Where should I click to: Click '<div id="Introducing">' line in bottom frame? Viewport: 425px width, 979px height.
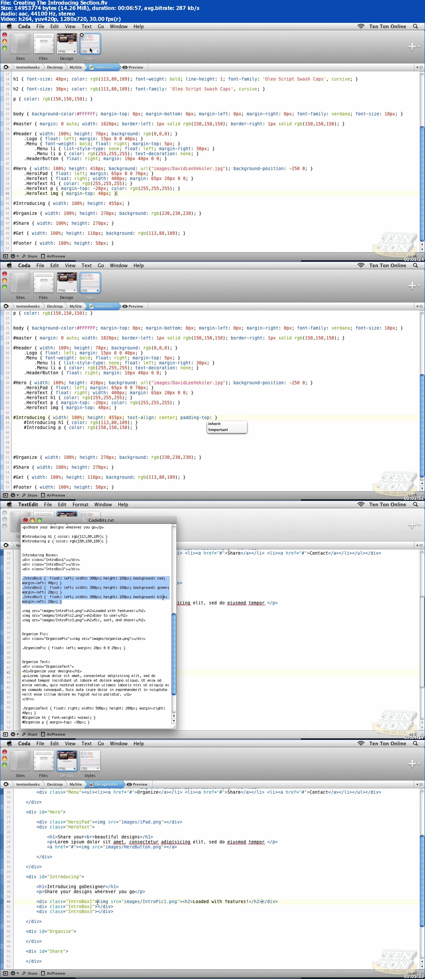click(55, 877)
